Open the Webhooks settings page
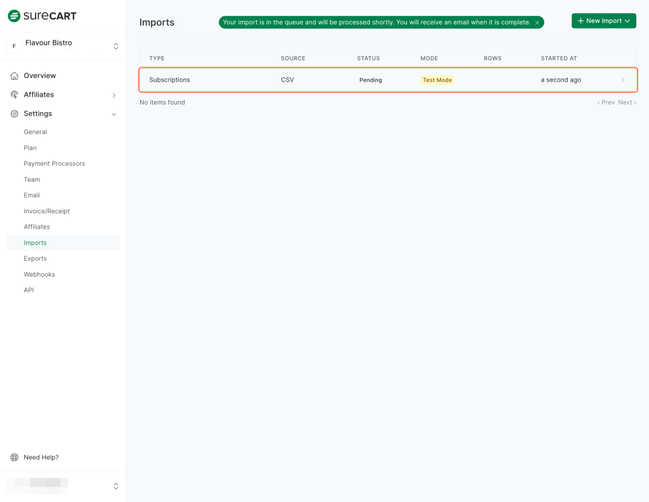This screenshot has height=502, width=649. pyautogui.click(x=39, y=275)
